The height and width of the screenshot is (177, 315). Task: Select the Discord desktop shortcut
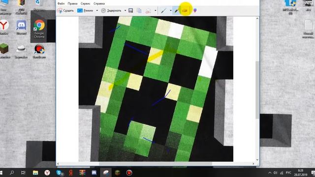[x=21, y=28]
